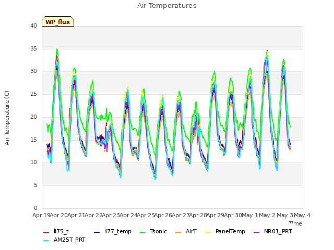
Task: Toggle the li75_t legend entry
Action: tap(56, 231)
